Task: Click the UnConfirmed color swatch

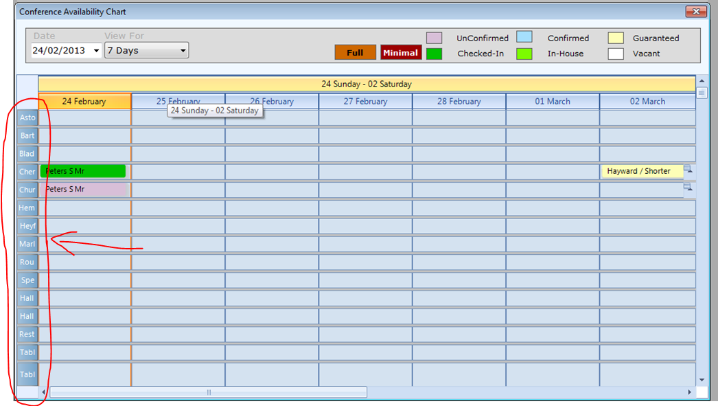Action: click(434, 38)
